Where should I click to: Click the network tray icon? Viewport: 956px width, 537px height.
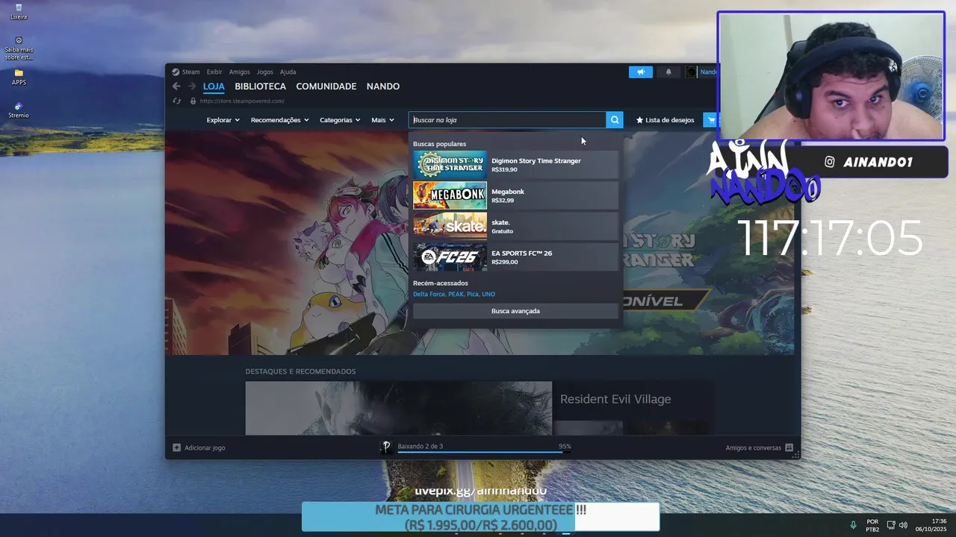[891, 525]
